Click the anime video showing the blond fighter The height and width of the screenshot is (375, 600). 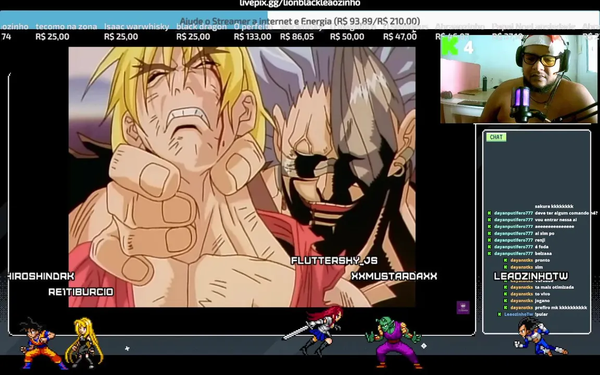tap(242, 177)
